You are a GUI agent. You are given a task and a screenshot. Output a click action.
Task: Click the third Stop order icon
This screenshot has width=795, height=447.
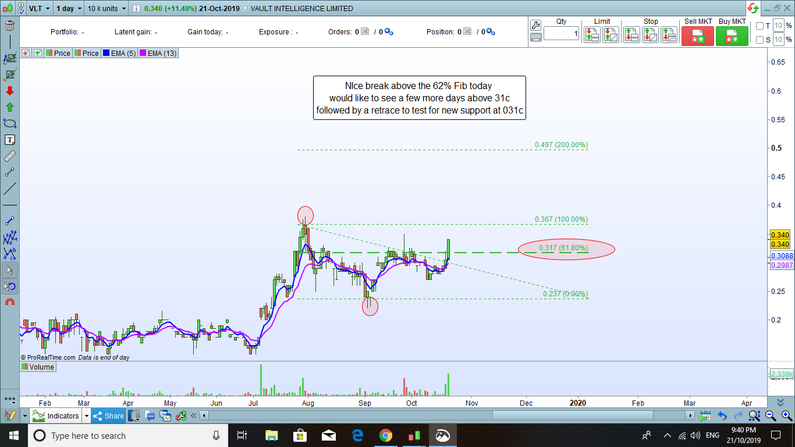tap(669, 34)
